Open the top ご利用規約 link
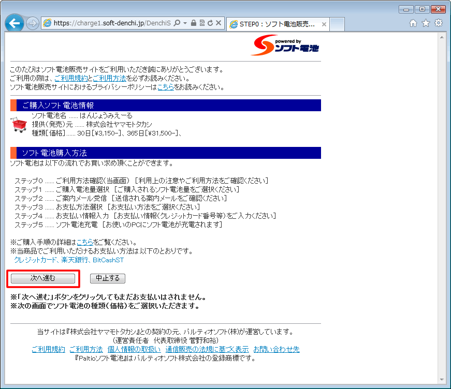 pyautogui.click(x=71, y=78)
